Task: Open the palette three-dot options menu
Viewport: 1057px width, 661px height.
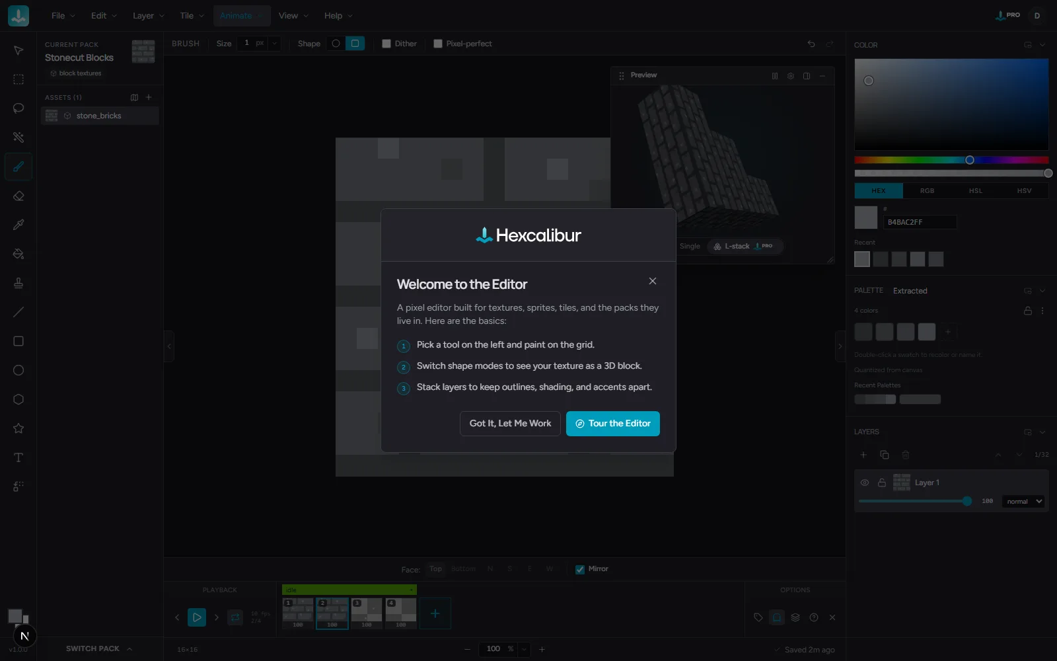Action: click(1042, 311)
